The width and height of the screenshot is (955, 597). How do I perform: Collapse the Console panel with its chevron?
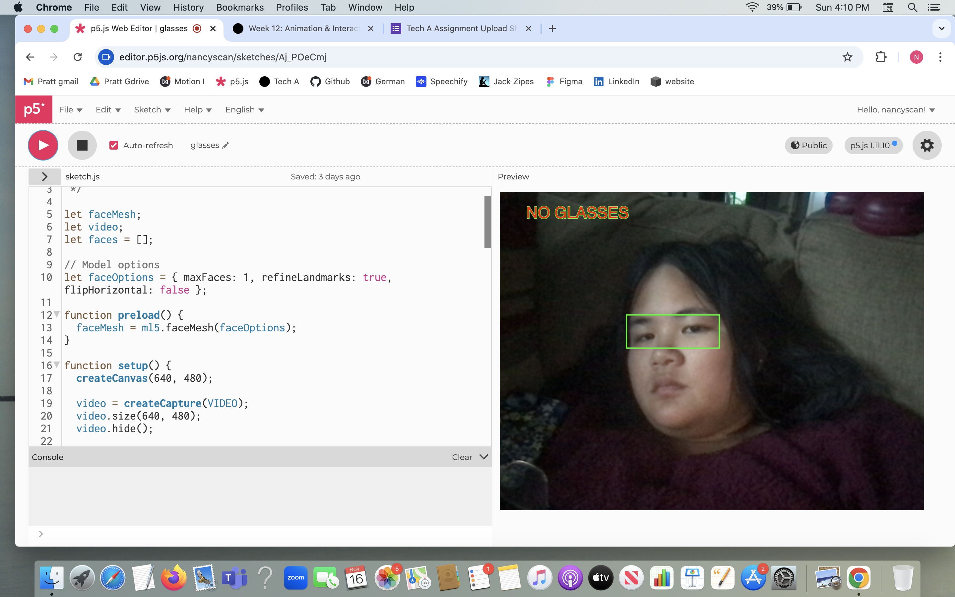[483, 457]
